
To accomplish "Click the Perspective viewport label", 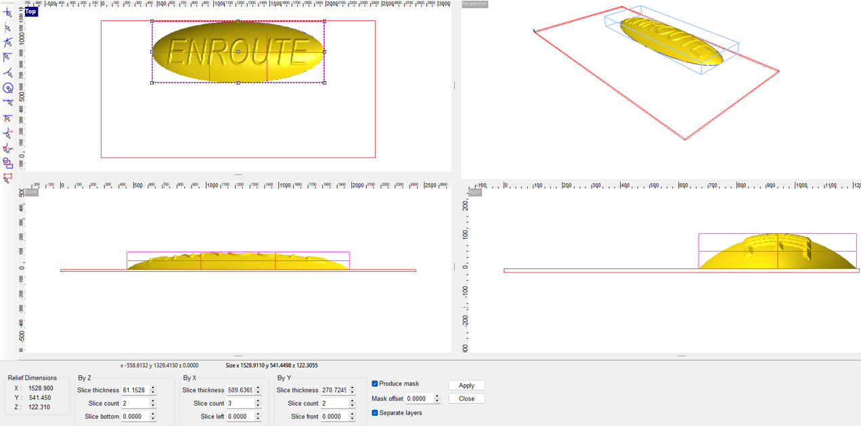I will point(474,4).
